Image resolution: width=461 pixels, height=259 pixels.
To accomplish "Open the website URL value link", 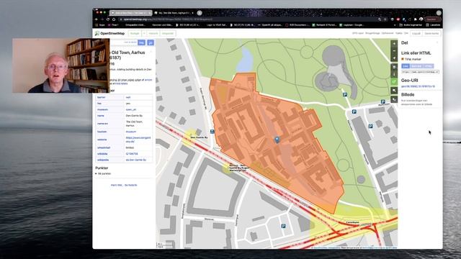I will 138,140.
